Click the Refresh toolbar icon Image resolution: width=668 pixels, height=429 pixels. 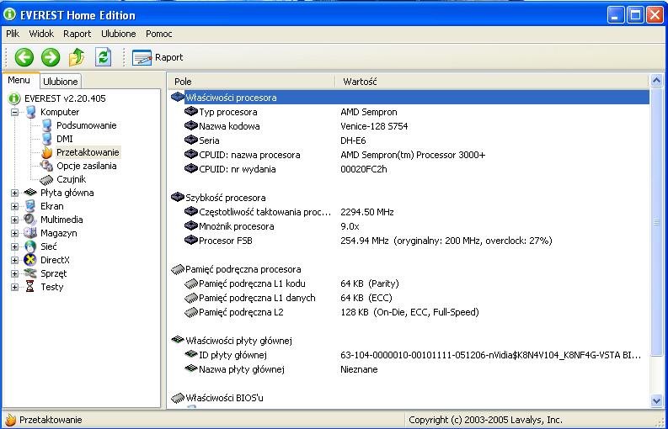[103, 57]
